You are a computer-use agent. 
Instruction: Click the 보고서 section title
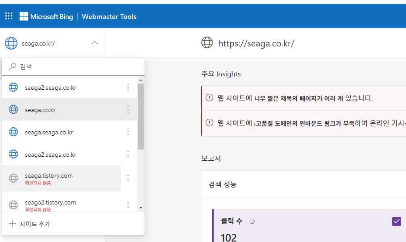[211, 159]
